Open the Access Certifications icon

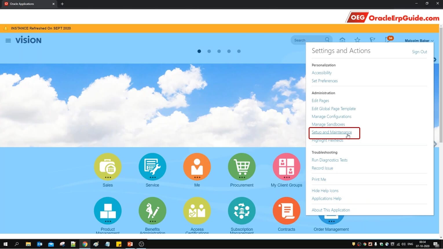click(197, 211)
